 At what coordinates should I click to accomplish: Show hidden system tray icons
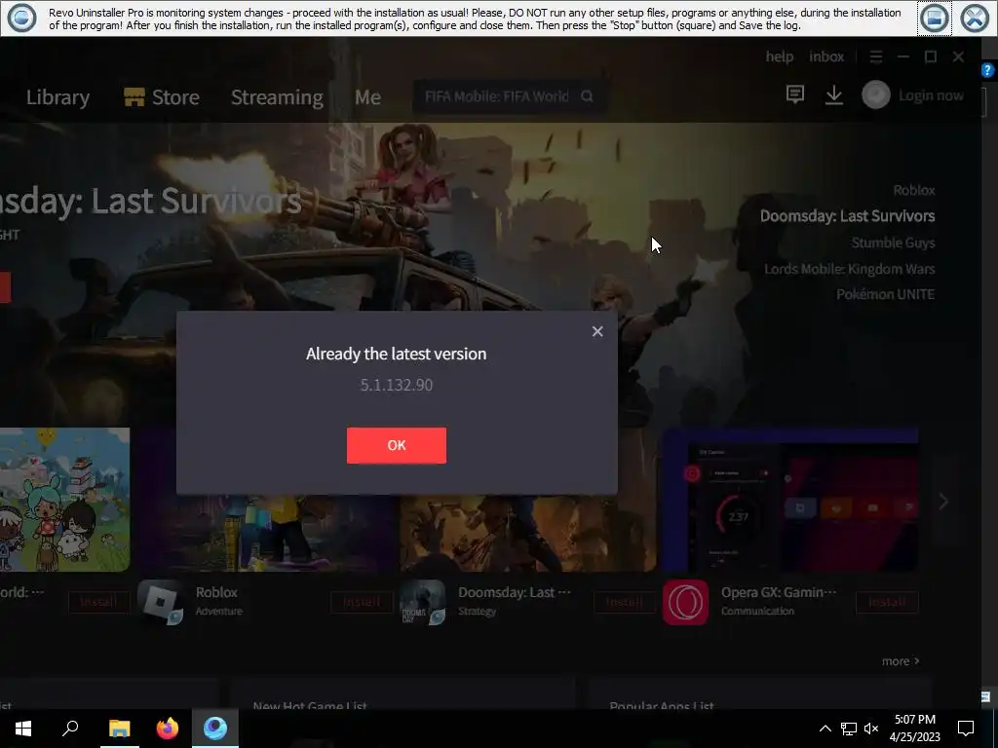(x=825, y=729)
